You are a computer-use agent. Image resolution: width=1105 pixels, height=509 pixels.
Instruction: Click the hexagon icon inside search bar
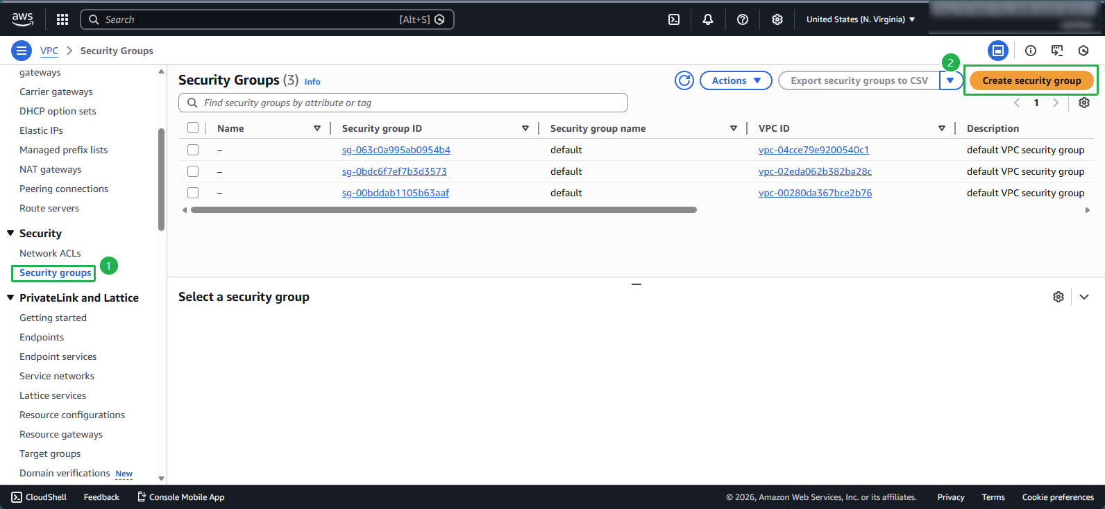[x=439, y=19]
